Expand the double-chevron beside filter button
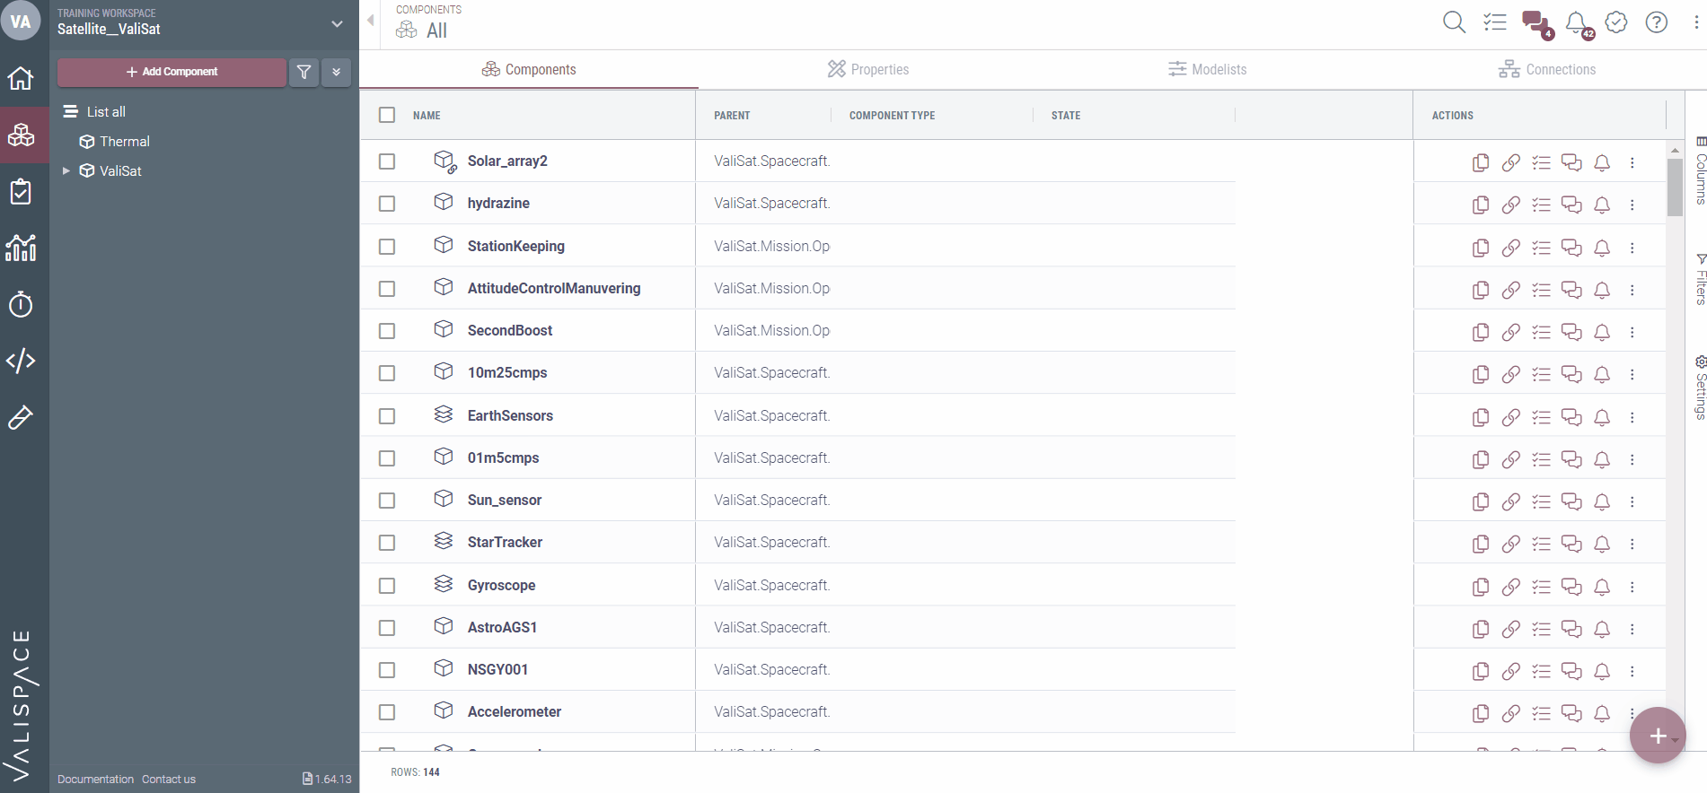This screenshot has width=1707, height=793. coord(337,72)
